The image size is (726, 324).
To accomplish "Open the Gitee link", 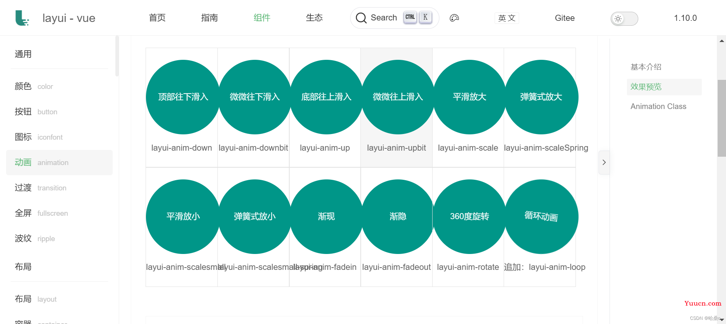I will [565, 18].
